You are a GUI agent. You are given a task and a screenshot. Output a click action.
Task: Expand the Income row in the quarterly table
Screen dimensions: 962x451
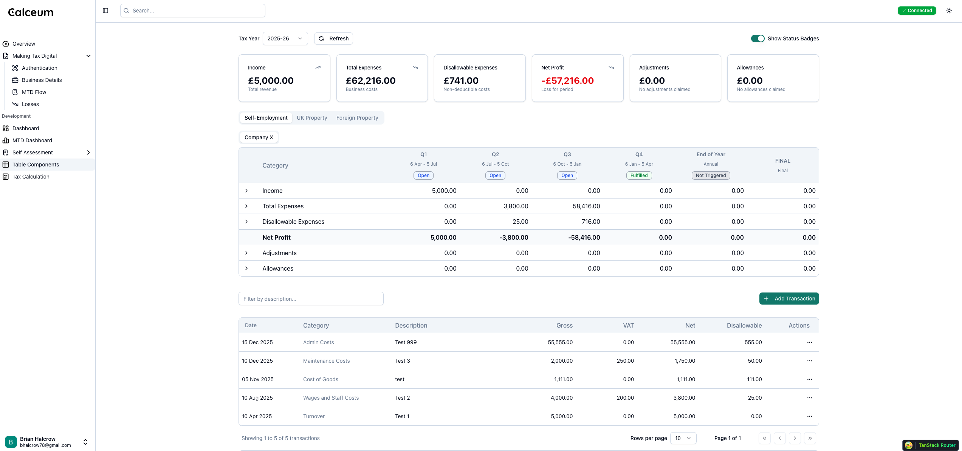click(x=247, y=191)
